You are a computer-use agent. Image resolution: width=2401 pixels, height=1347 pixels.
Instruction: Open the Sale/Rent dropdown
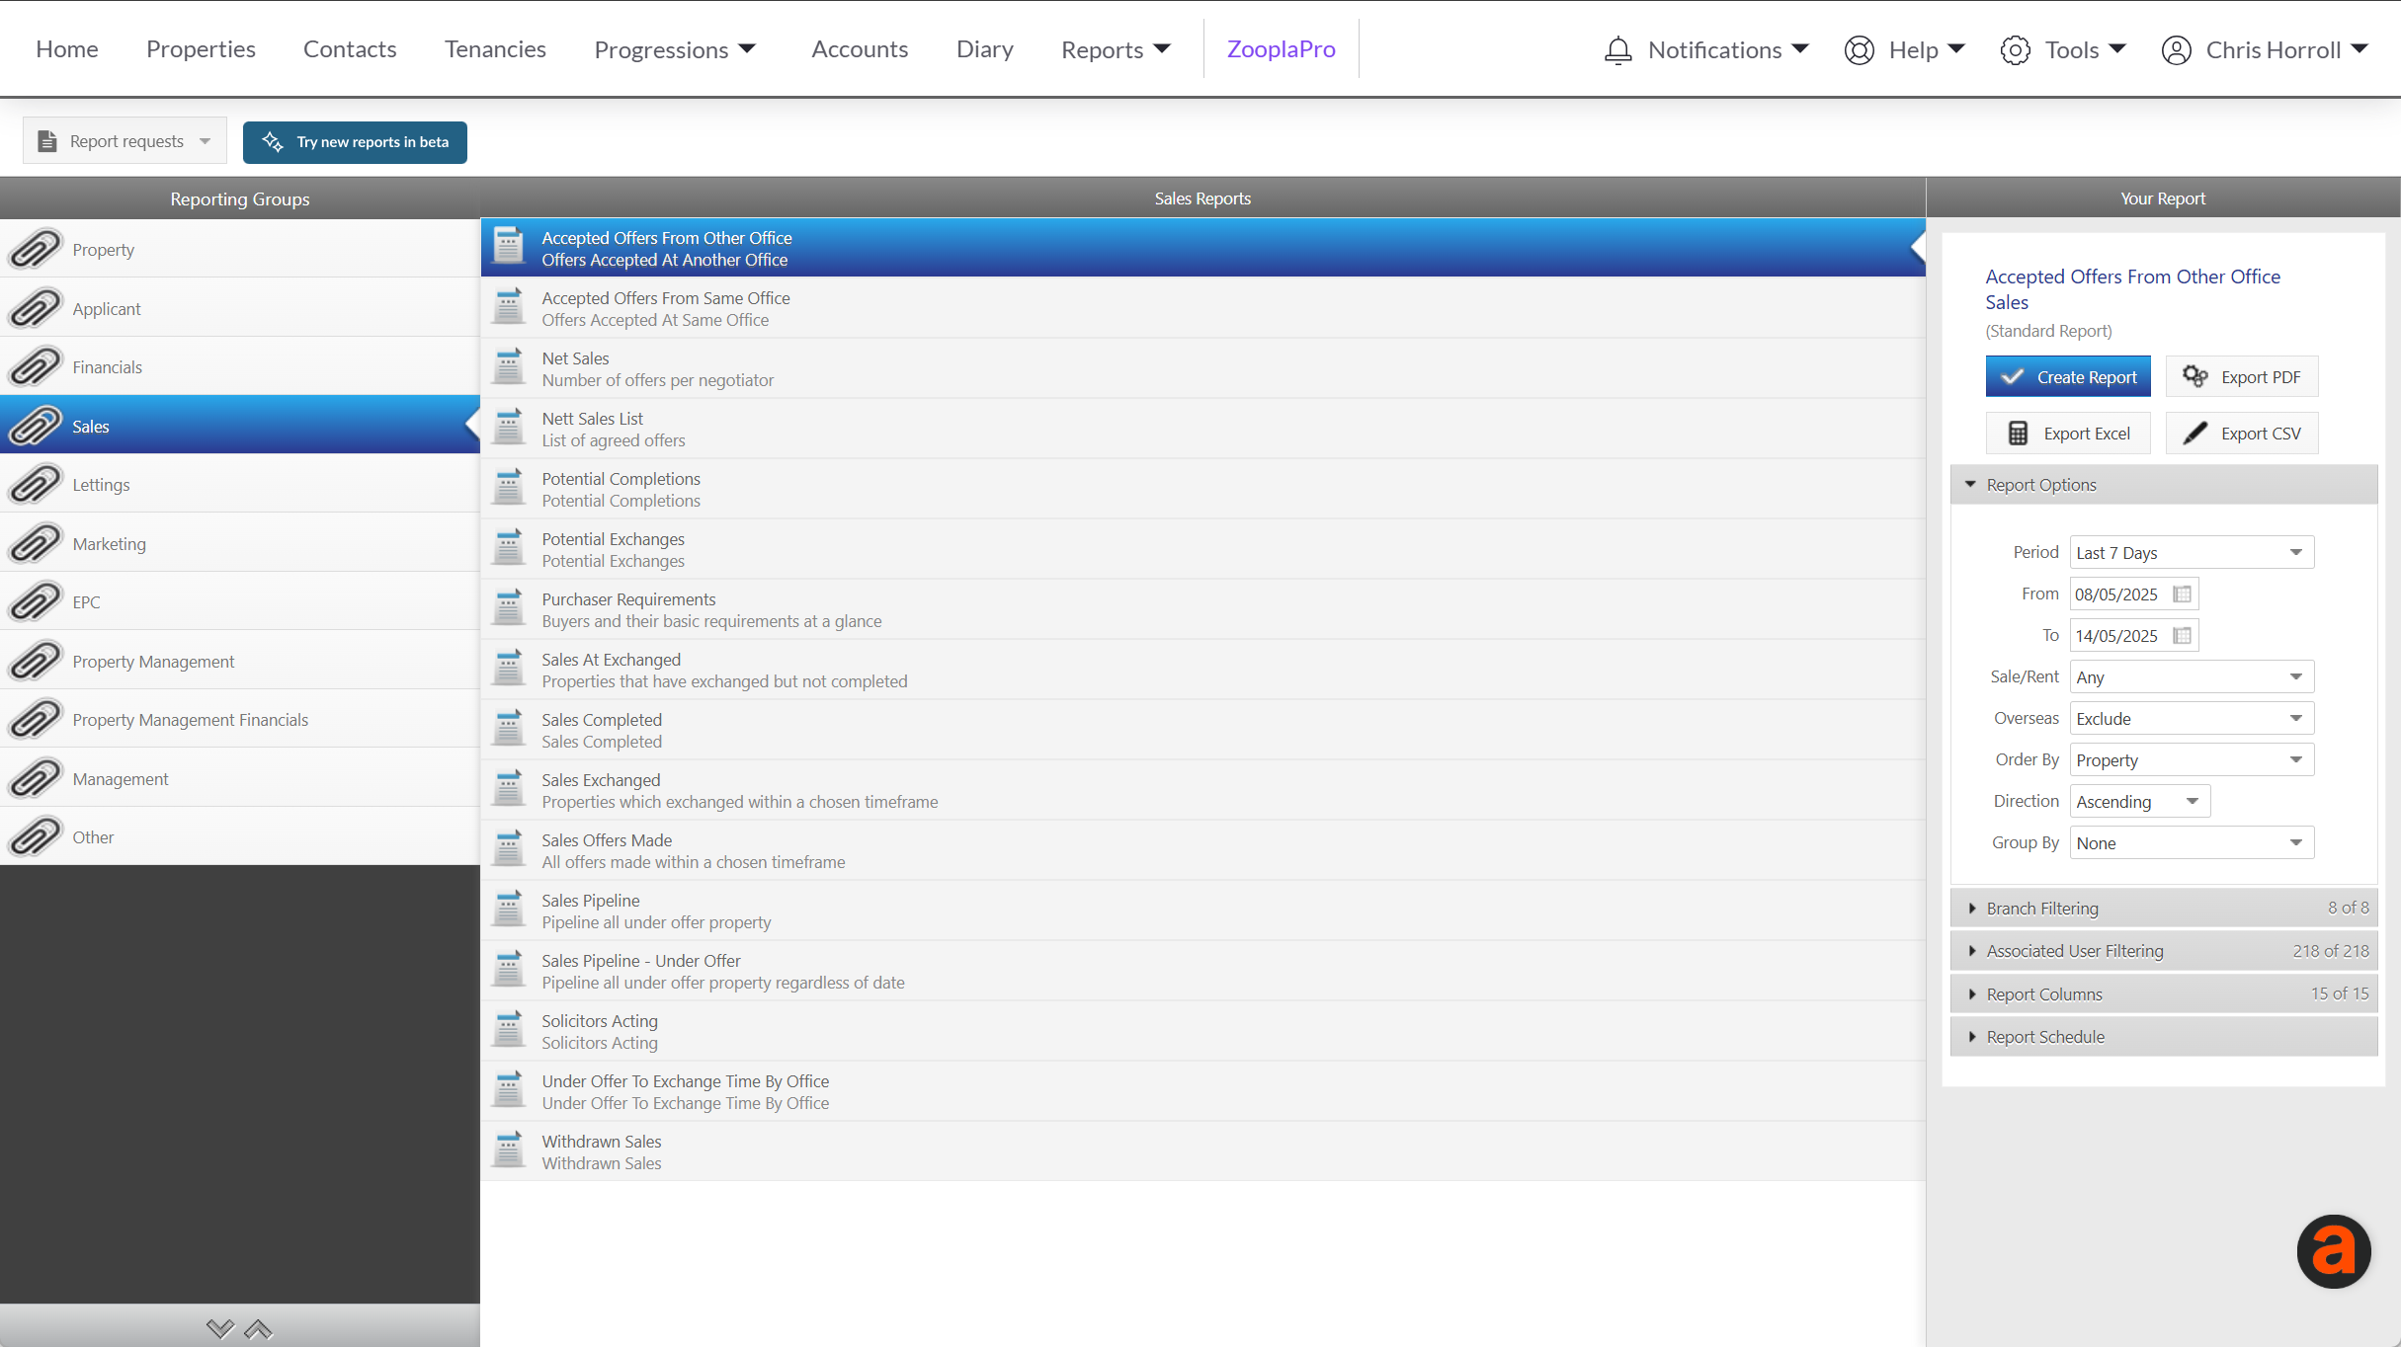pos(2192,677)
